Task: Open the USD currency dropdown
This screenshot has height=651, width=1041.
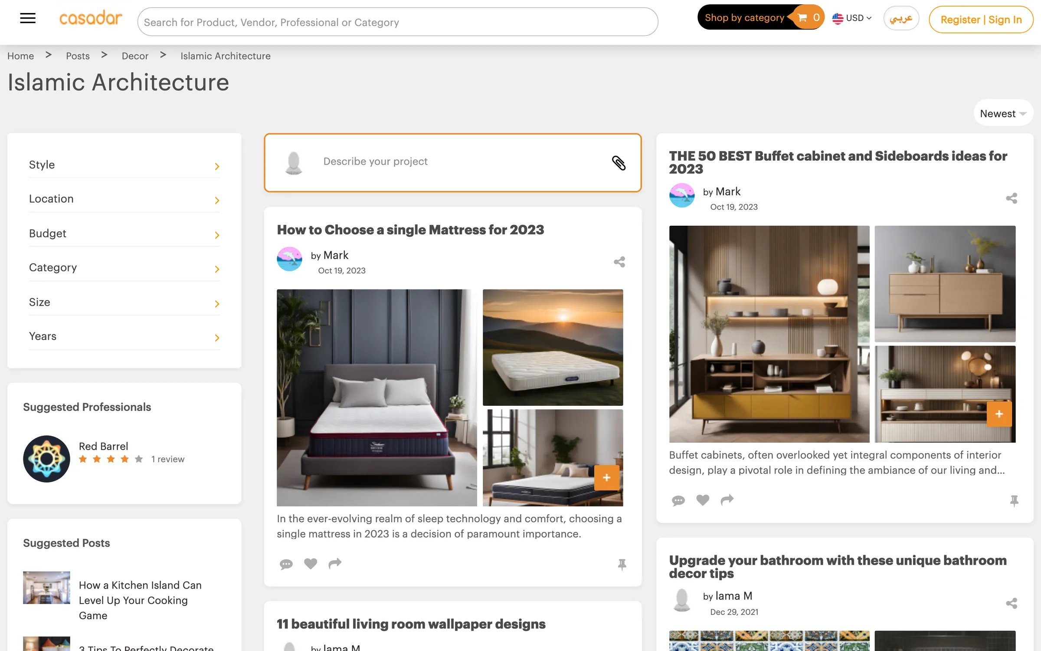Action: coord(852,18)
